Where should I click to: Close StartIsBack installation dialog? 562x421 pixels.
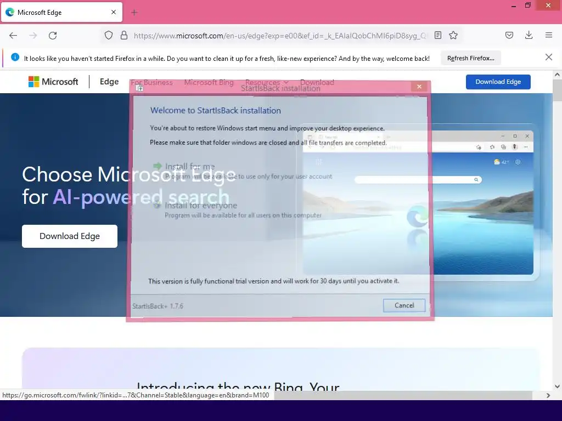(x=419, y=87)
